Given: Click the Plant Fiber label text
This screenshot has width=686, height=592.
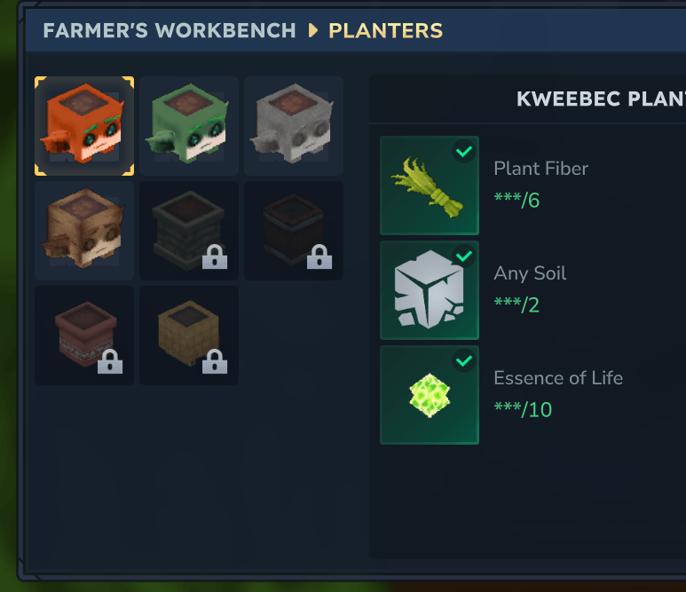Looking at the screenshot, I should pos(540,169).
